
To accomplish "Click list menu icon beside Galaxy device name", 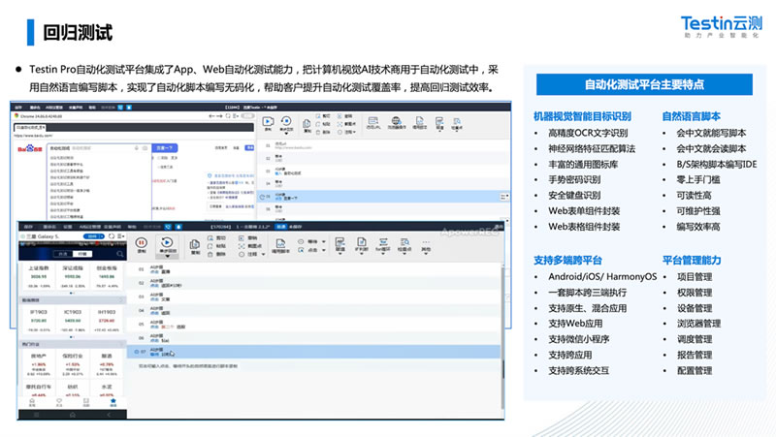I will click(119, 236).
